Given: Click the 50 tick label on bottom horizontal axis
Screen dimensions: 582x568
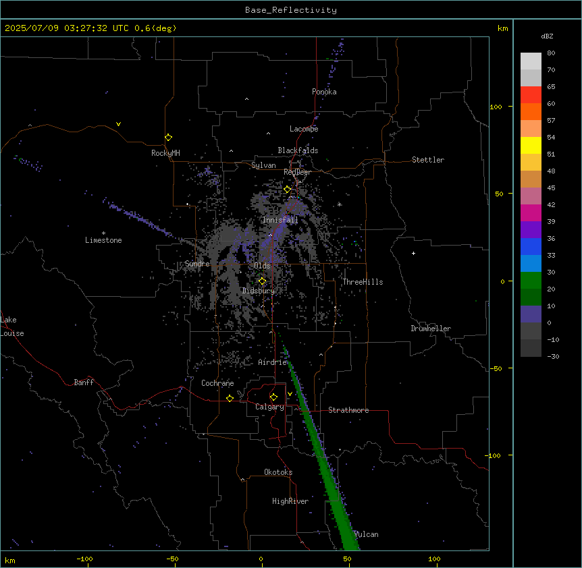Looking at the screenshot, I should (x=347, y=559).
